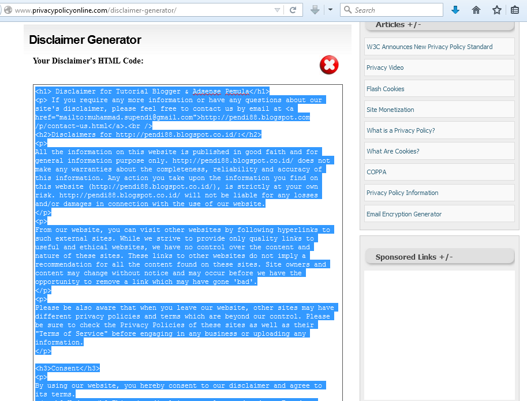Show bookmarks list icon
The width and height of the screenshot is (527, 401).
(515, 10)
